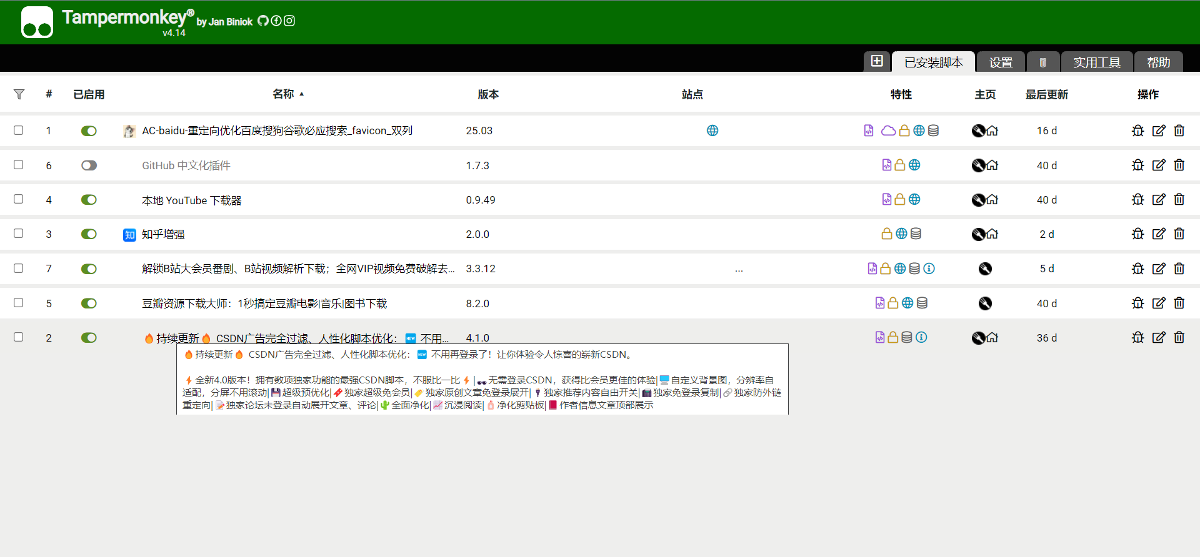Debug the AC-baidu script via bug icon
The height and width of the screenshot is (557, 1200).
click(1138, 131)
